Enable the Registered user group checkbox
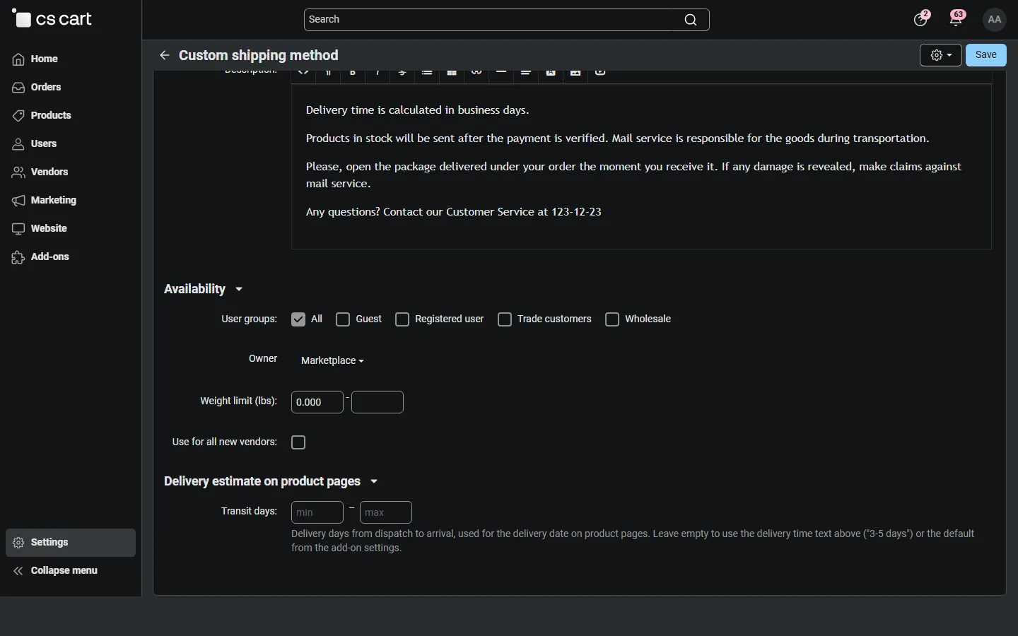Viewport: 1018px width, 636px height. pyautogui.click(x=403, y=319)
